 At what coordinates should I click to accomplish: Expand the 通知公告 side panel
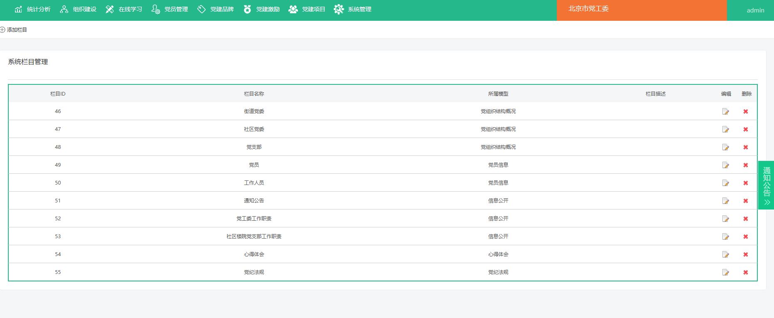point(766,185)
